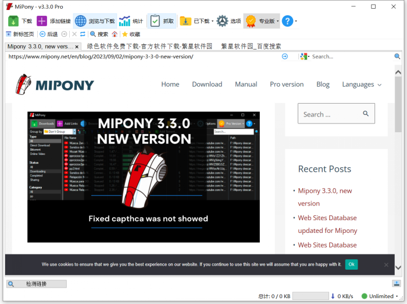This screenshot has width=407, height=304.
Task: Click the Go arrow beside the address
Action: [x=285, y=56]
